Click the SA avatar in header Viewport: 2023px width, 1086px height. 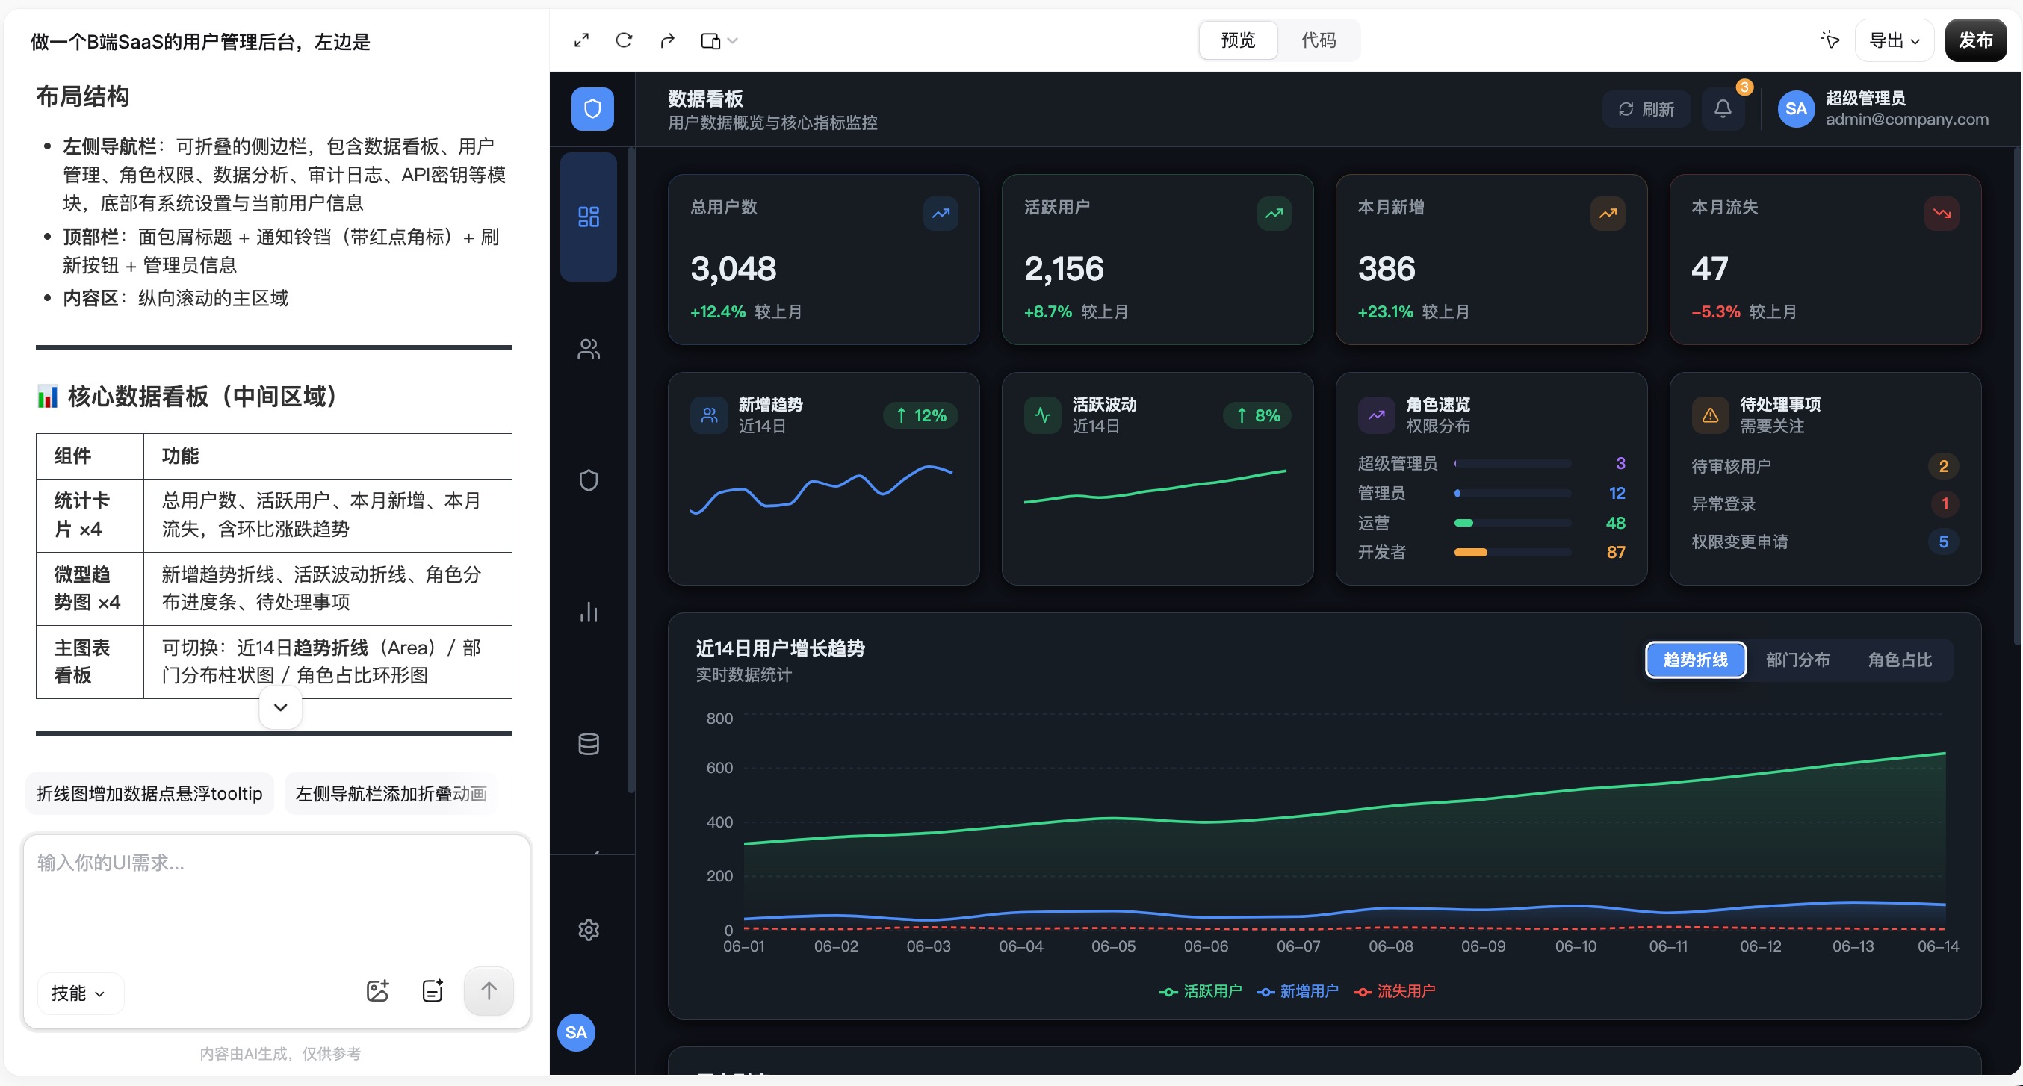click(1795, 108)
